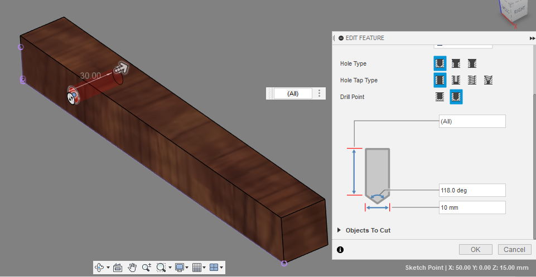Click the hole direction arrow manipulator
Image resolution: width=536 pixels, height=277 pixels.
(120, 68)
